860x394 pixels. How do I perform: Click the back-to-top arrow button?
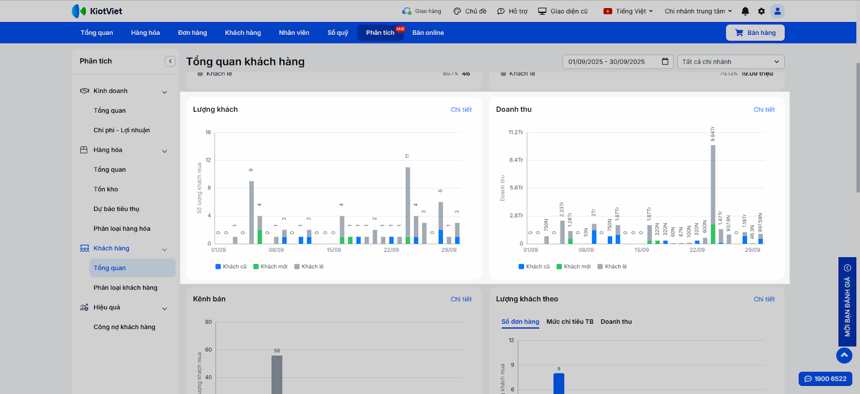pos(844,355)
